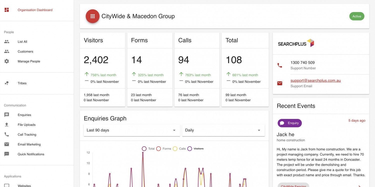Screen dimensions: 375x187
Task: Click the 763% last month change
Action: 198,75
